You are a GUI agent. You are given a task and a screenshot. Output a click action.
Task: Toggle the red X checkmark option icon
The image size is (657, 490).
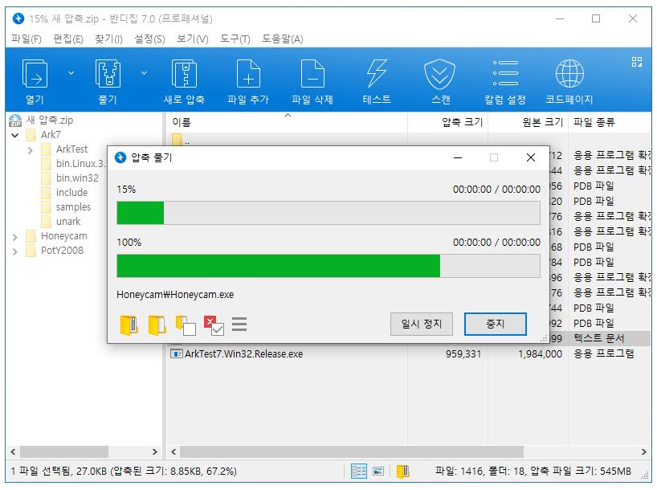pyautogui.click(x=214, y=325)
